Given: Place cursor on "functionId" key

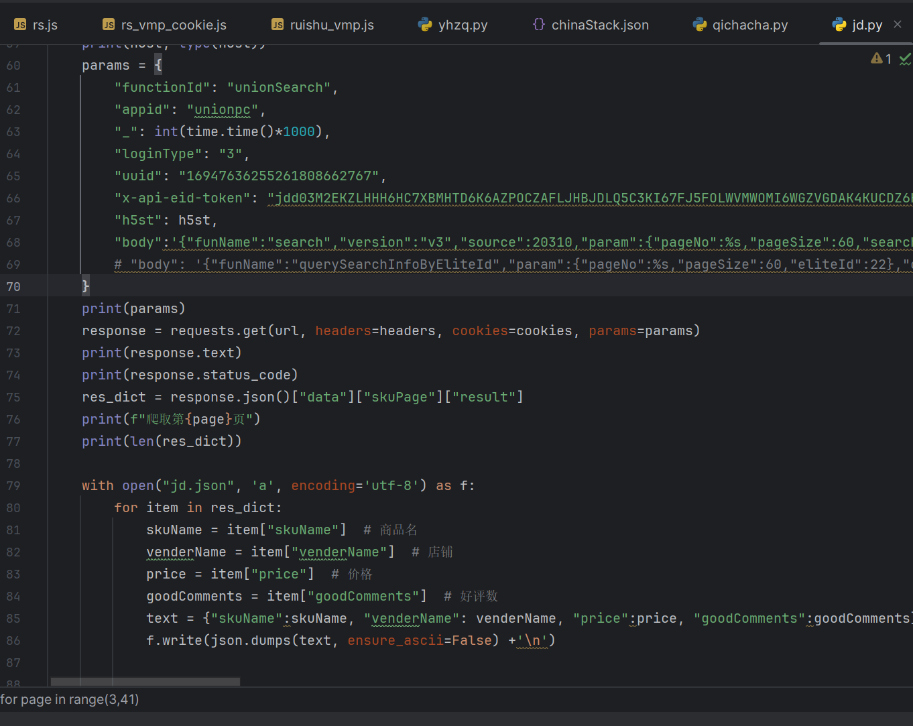Looking at the screenshot, I should (x=162, y=88).
